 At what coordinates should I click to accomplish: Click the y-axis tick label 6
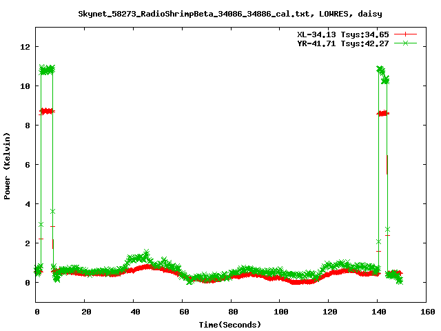pos(28,165)
